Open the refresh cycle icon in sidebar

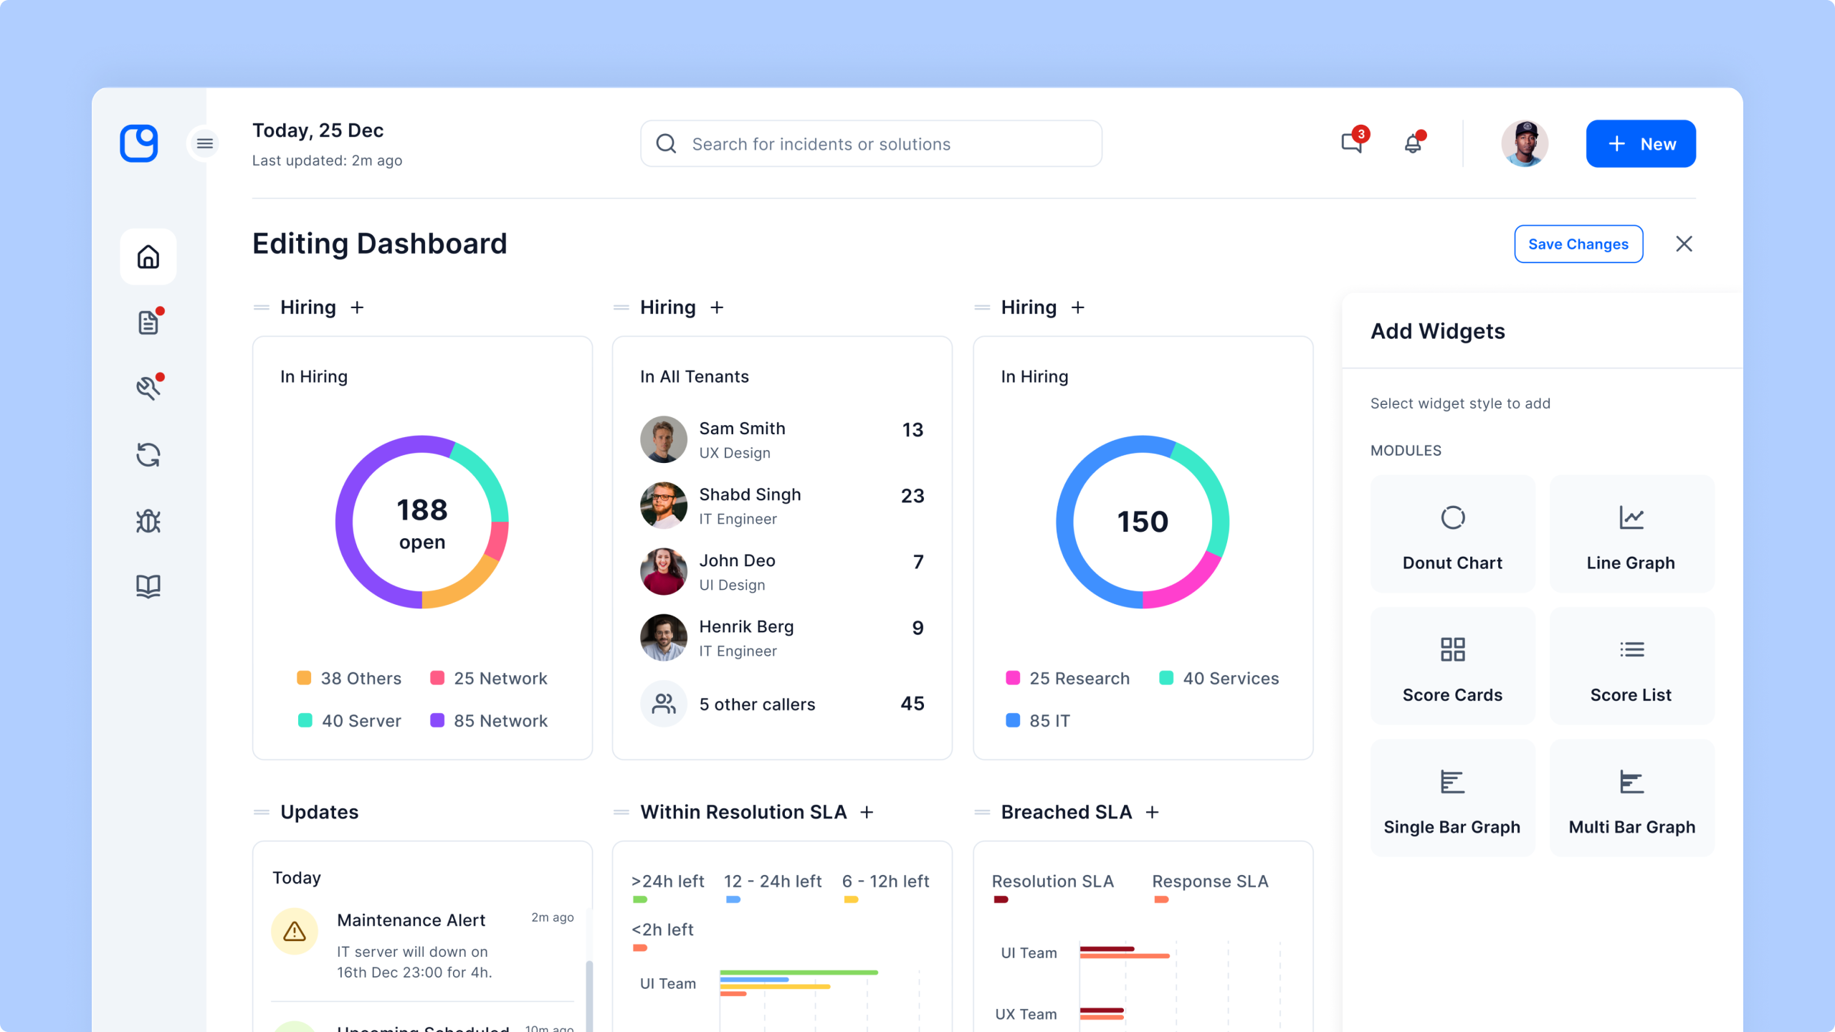coord(148,454)
